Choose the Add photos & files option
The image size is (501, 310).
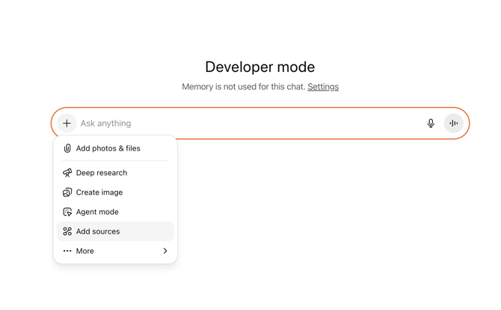pyautogui.click(x=108, y=148)
